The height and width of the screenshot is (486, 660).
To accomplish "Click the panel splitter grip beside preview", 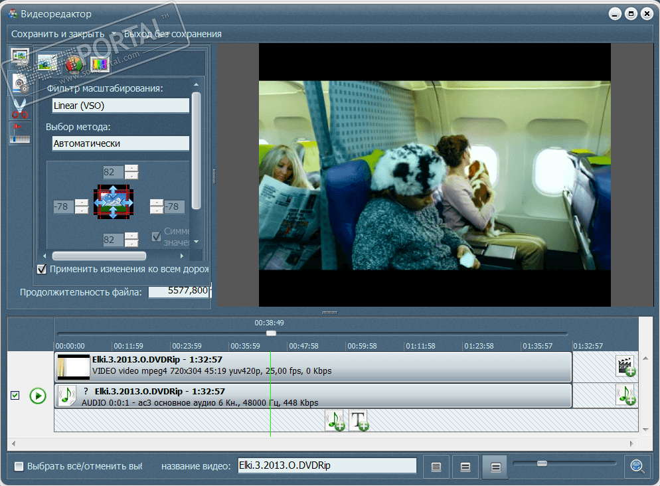I will point(214,177).
